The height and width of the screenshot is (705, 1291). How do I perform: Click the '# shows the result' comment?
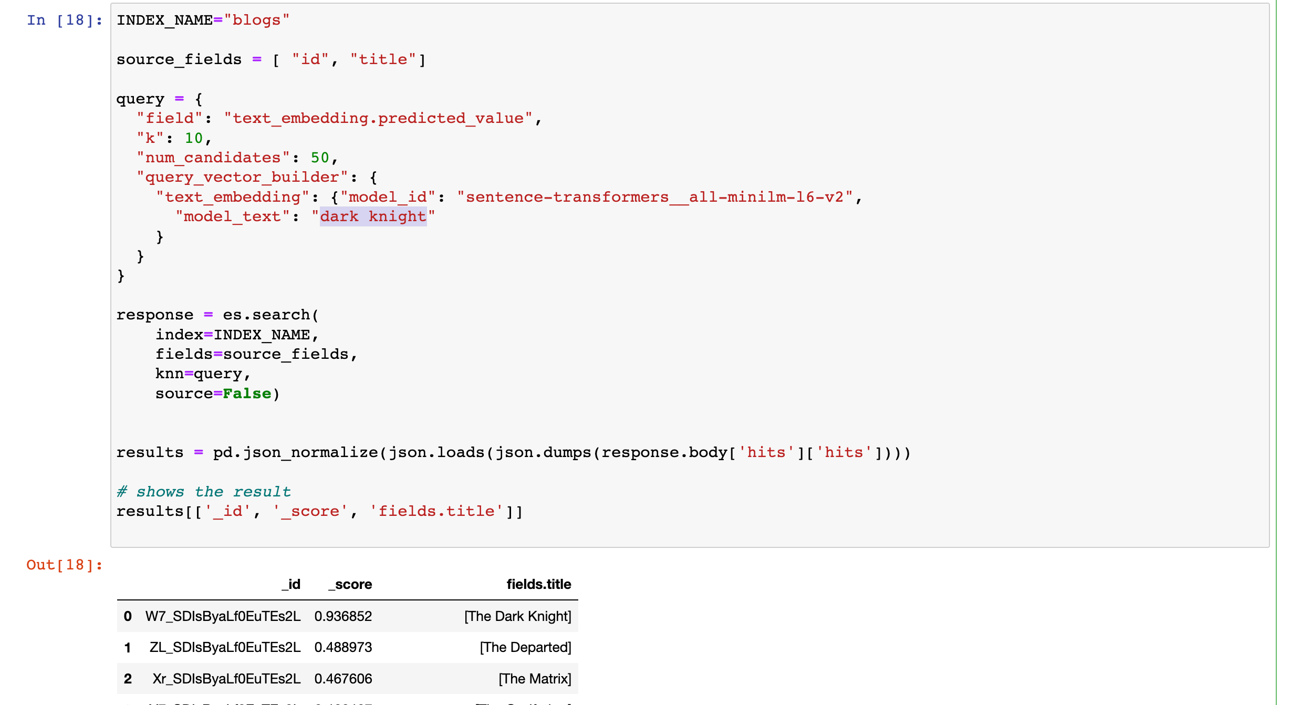(x=203, y=492)
